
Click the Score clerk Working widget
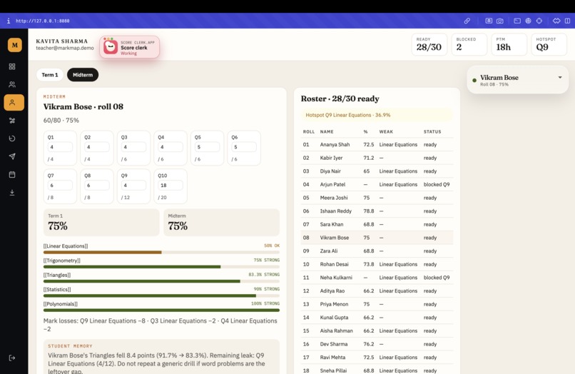point(129,47)
